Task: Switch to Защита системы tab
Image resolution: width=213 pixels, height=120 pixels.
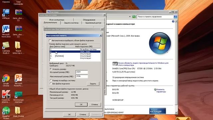Action: click(x=71, y=23)
